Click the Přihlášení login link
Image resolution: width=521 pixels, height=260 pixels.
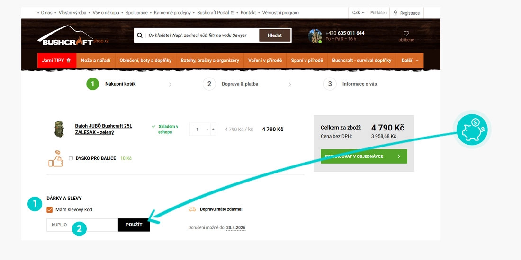tap(379, 13)
